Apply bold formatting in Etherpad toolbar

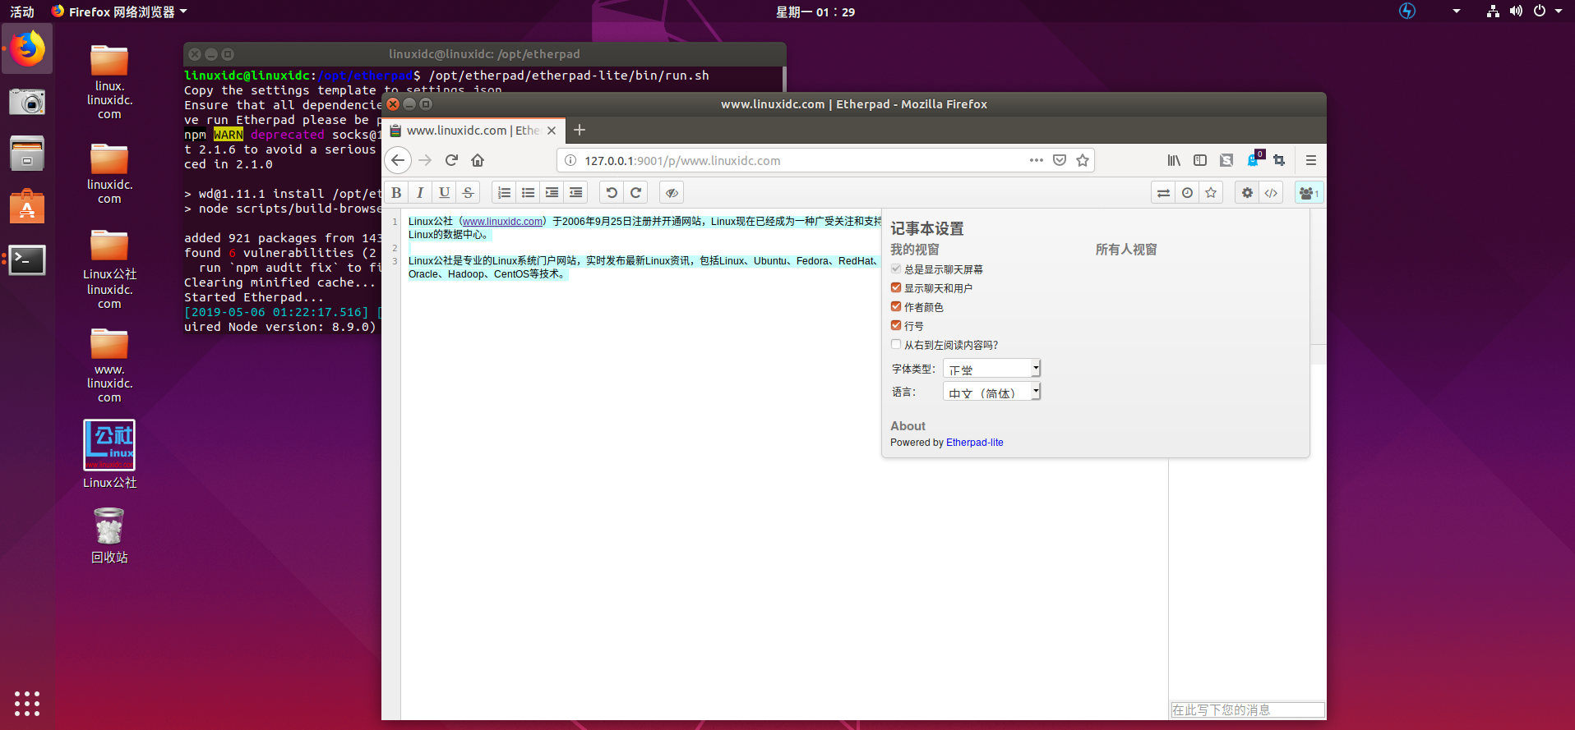(x=396, y=193)
